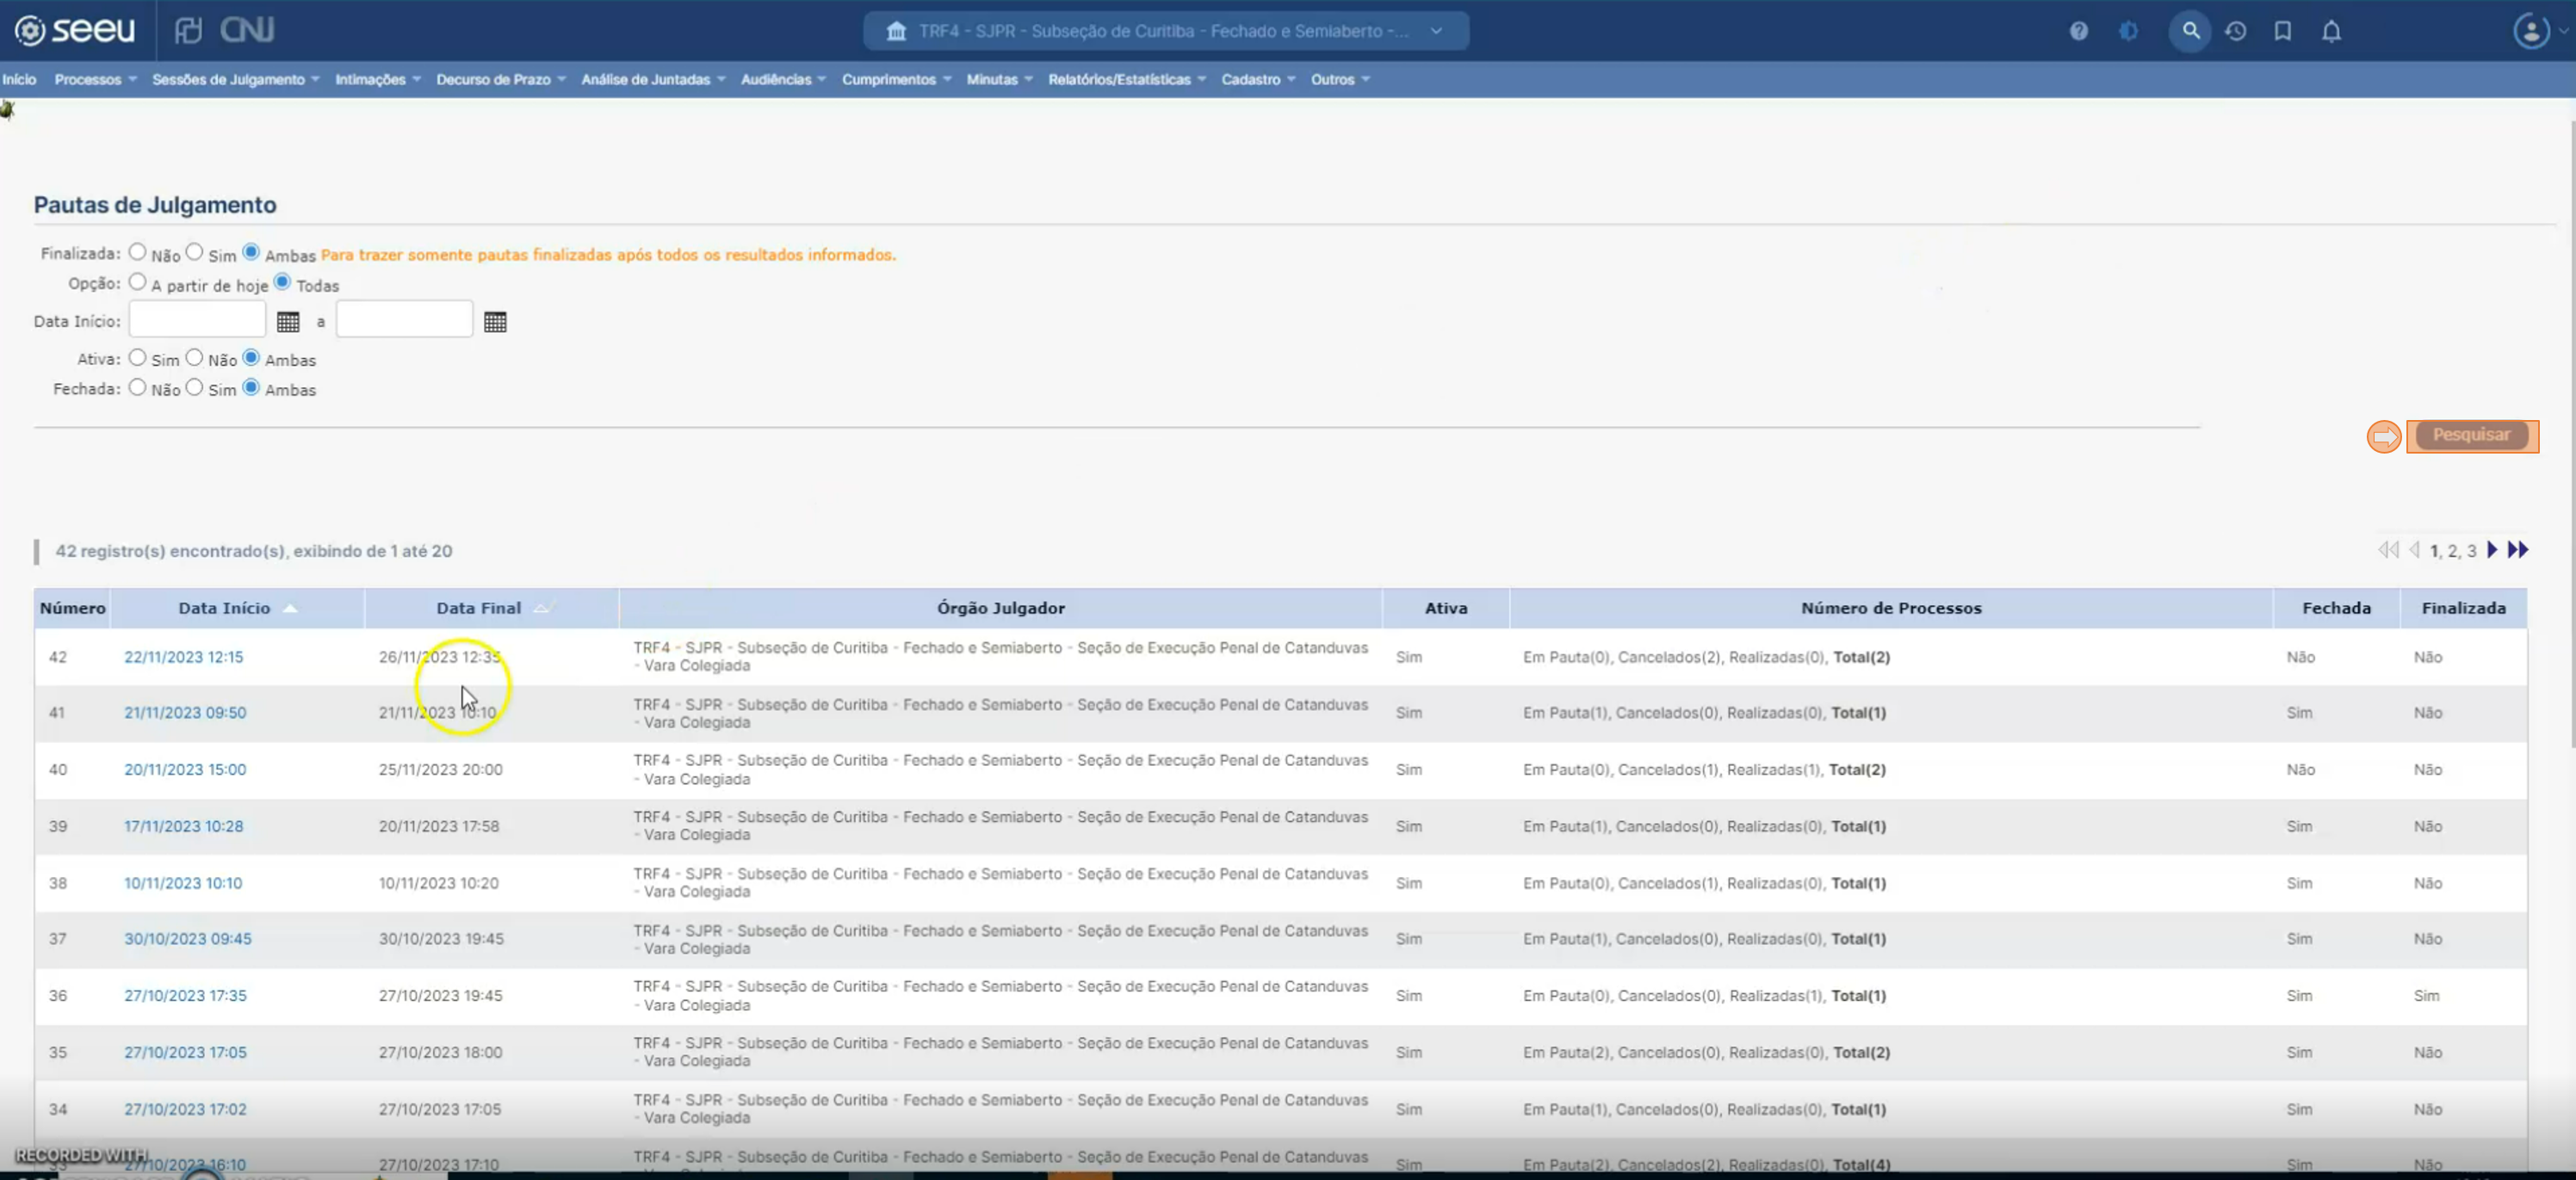Go to results page 2

2452,551
